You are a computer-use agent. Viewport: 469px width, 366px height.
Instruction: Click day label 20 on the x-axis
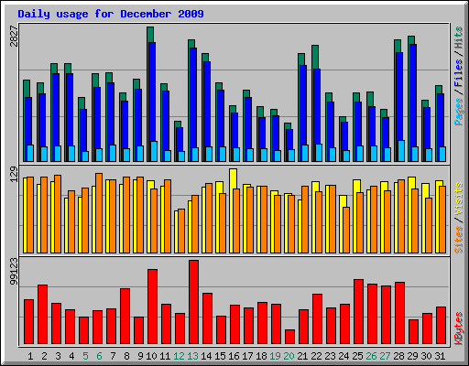289,356
